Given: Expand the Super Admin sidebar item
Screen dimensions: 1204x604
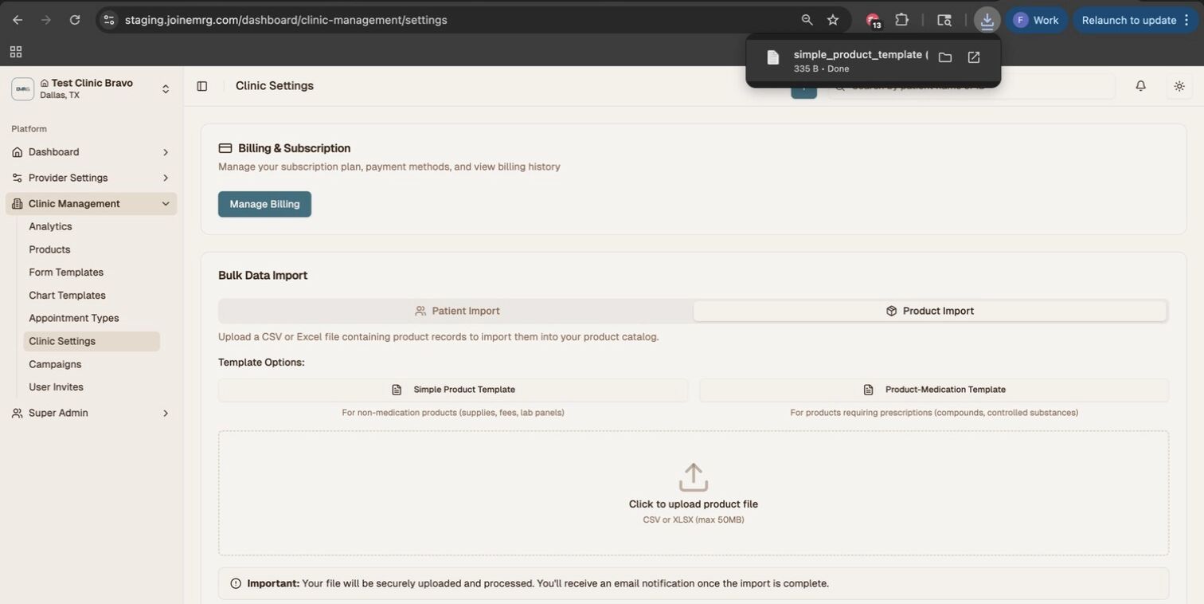Looking at the screenshot, I should click(92, 413).
